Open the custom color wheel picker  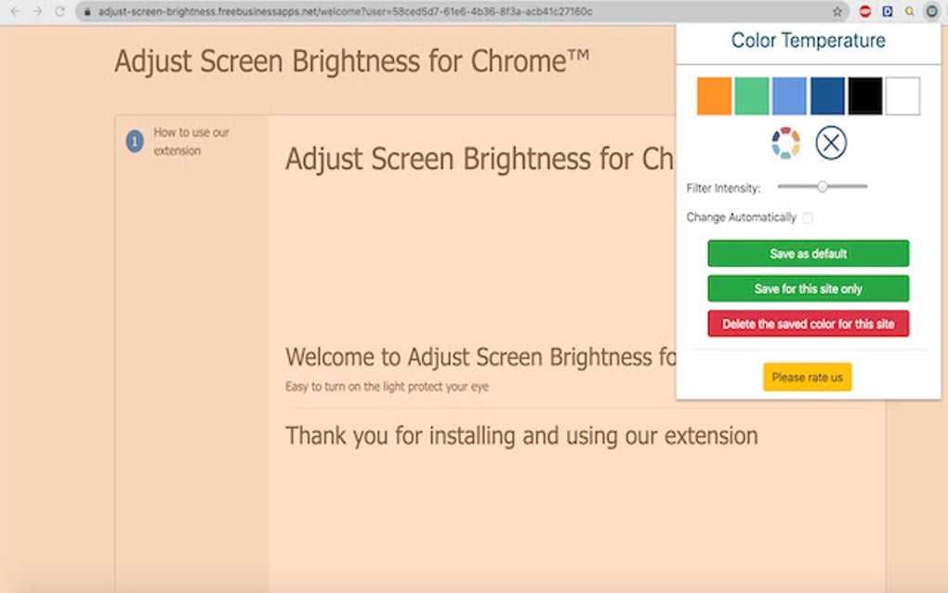coord(785,143)
